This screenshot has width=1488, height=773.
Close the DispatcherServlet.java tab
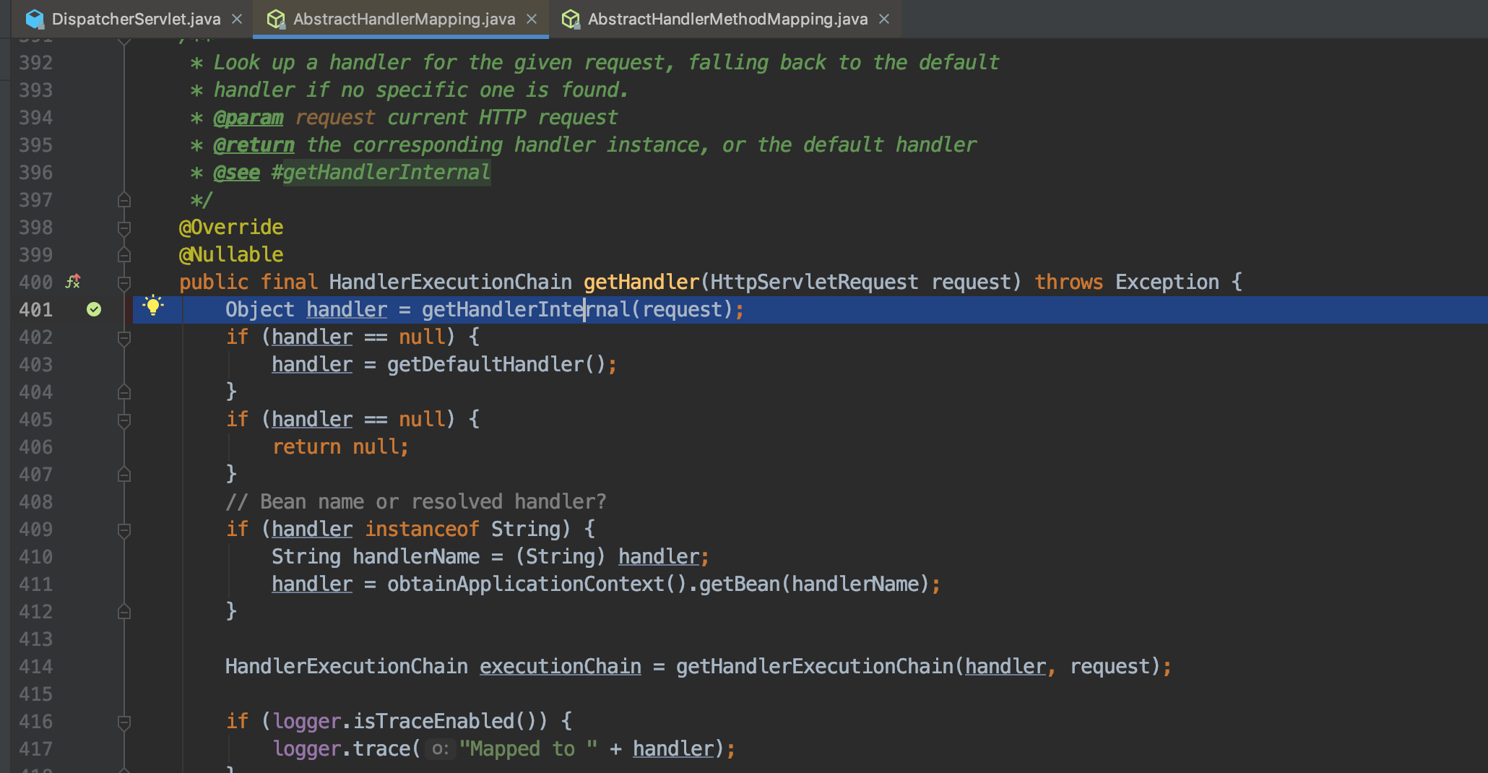(237, 20)
